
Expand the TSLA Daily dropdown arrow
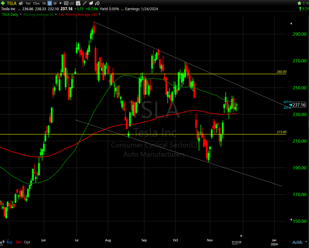click(x=21, y=15)
